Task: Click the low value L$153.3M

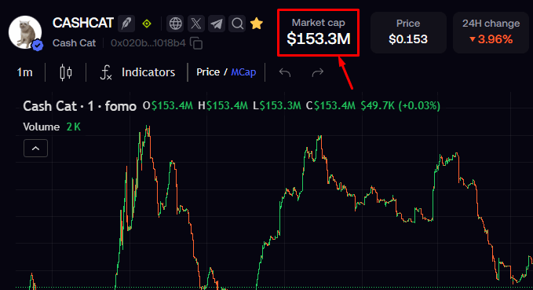Action: point(277,106)
